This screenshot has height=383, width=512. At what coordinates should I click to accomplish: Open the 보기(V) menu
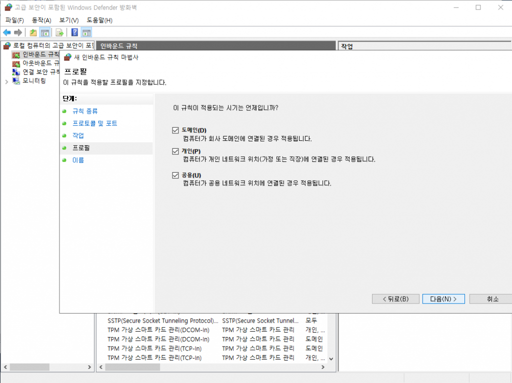click(x=69, y=20)
